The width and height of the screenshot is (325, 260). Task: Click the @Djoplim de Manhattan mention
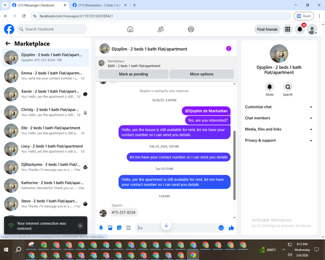pos(206,111)
